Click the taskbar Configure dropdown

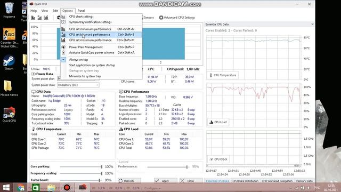[x=152, y=188]
